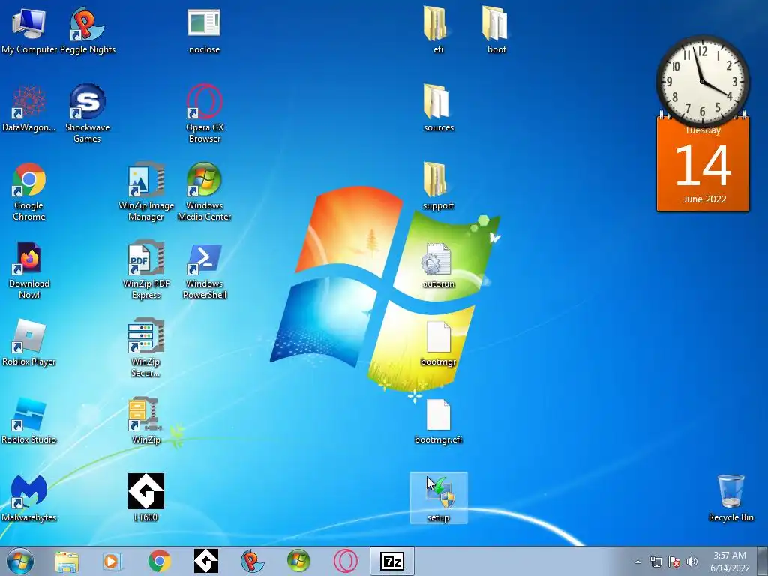Open the taskbar clock showing 3:57 AM
768x576 pixels.
(730, 562)
